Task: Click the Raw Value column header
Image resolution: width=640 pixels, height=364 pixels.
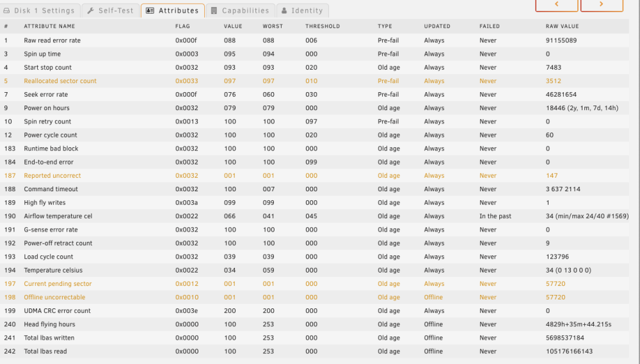Action: pos(562,26)
